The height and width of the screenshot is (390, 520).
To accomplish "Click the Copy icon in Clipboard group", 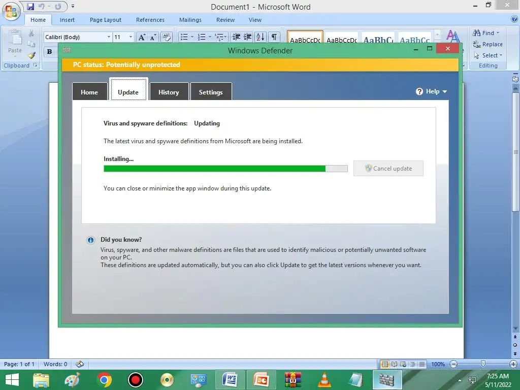I will 31,44.
